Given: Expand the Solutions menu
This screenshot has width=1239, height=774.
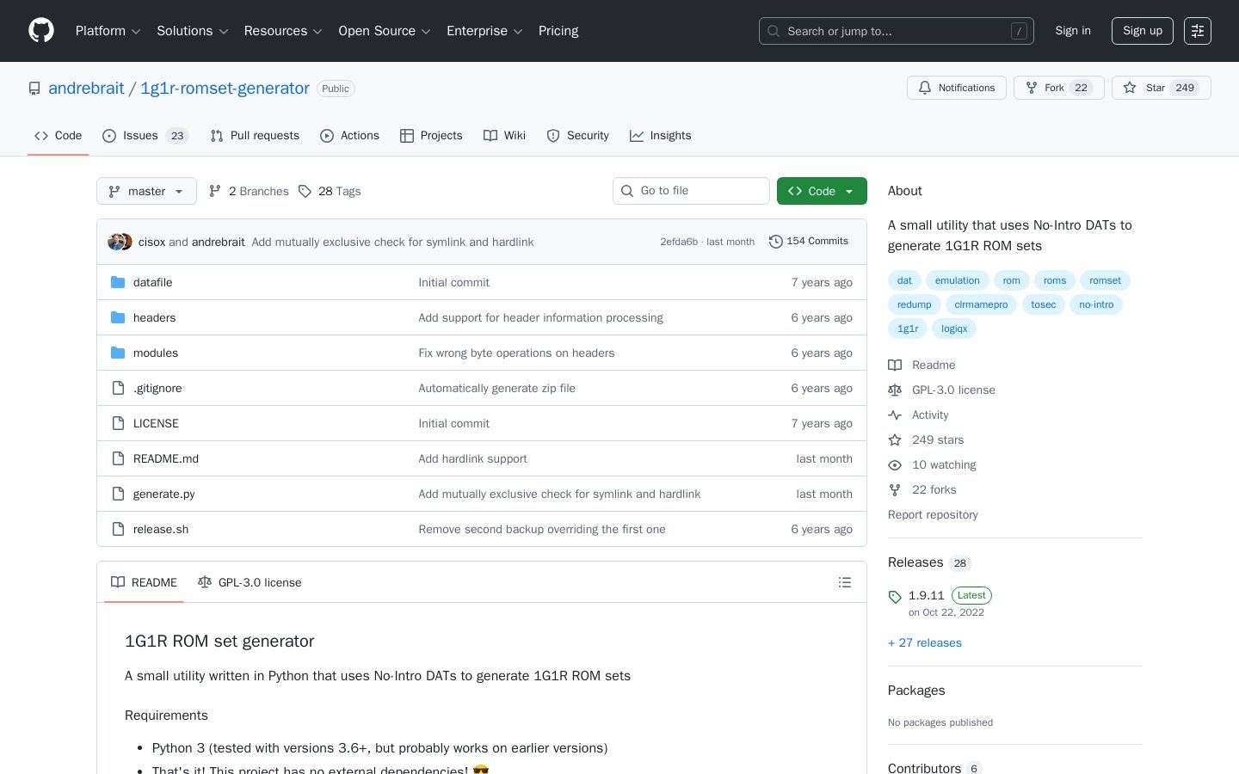Looking at the screenshot, I should click(193, 31).
